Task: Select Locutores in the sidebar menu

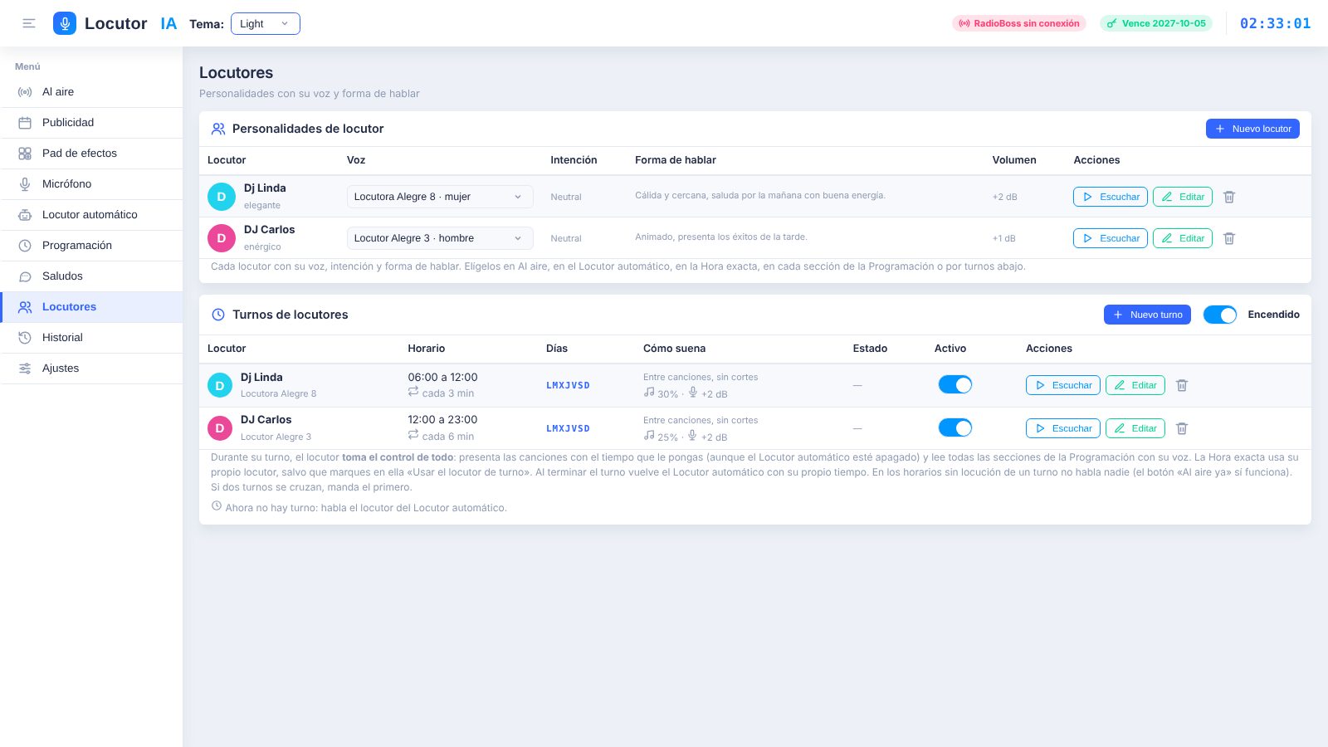Action: pos(91,307)
